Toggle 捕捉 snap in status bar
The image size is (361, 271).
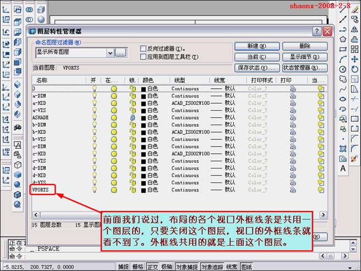coord(123,267)
